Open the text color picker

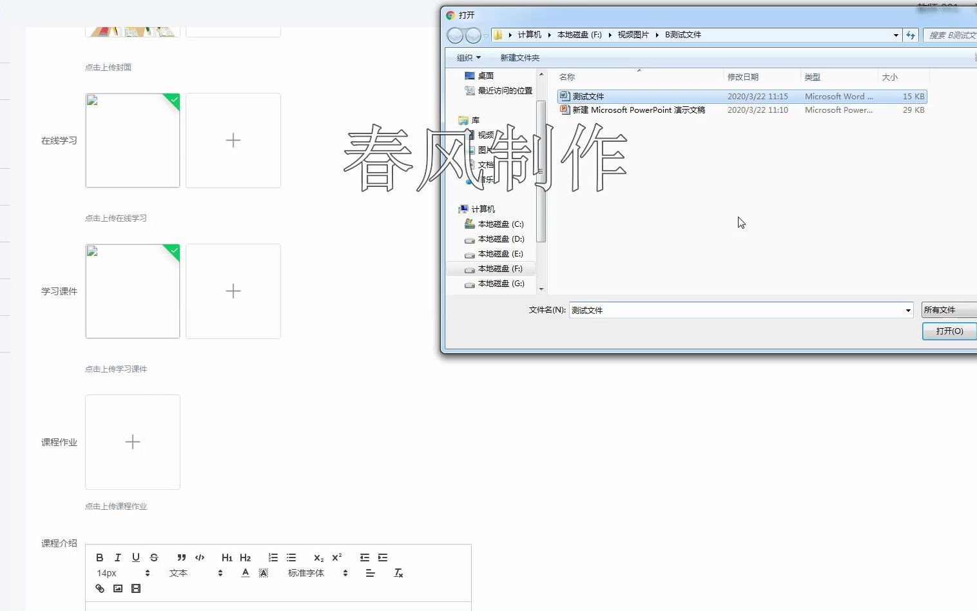pyautogui.click(x=246, y=572)
